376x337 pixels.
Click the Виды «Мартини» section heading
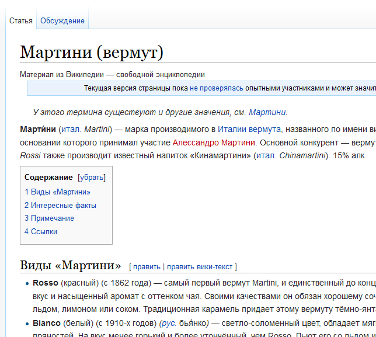[71, 265]
